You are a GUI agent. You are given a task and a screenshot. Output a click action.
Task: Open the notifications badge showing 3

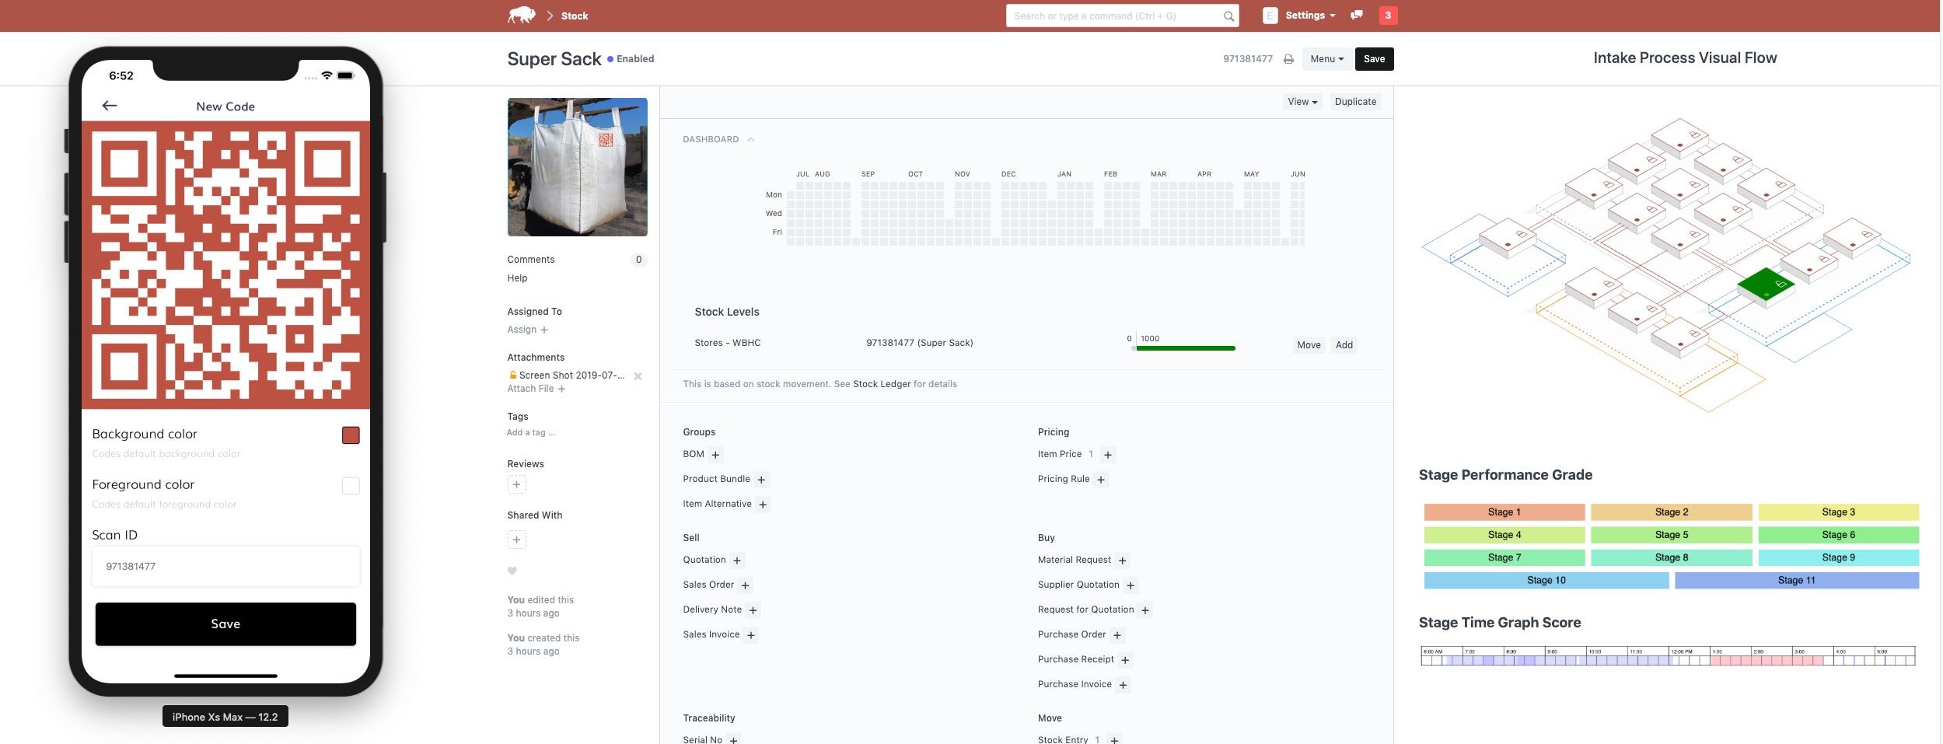coord(1388,16)
